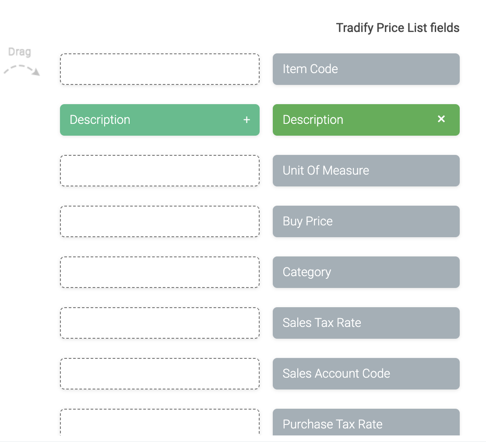Click the Tradify Price List fields heading
Screen dimensions: 486x442
pos(398,28)
